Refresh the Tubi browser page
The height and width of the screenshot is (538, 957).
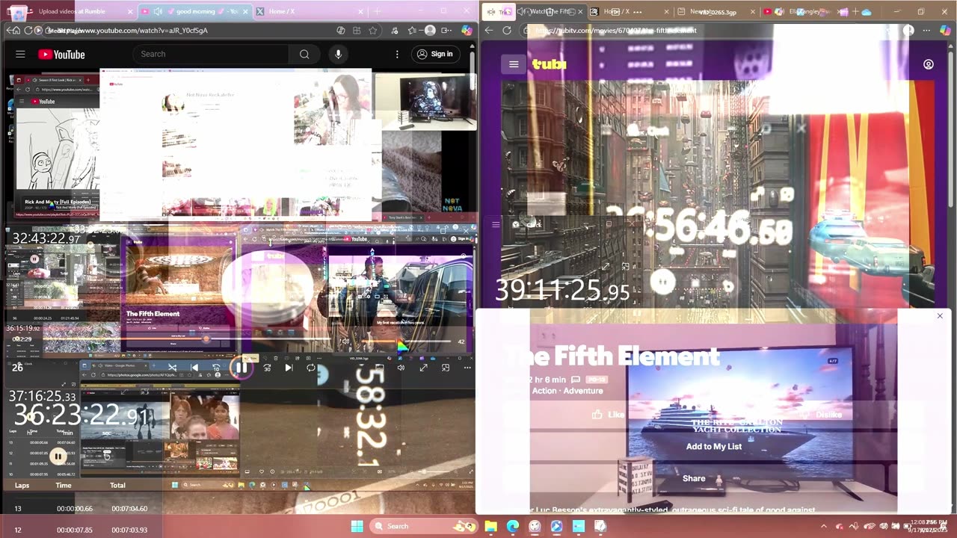(x=507, y=31)
